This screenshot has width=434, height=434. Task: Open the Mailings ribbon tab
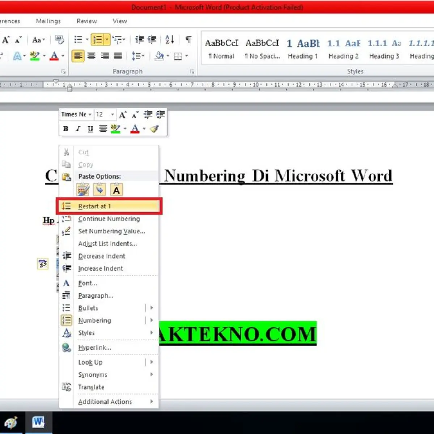tap(48, 21)
